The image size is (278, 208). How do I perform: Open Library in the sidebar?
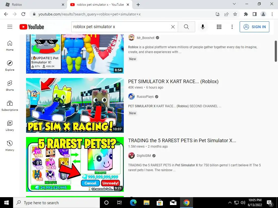pyautogui.click(x=10, y=126)
